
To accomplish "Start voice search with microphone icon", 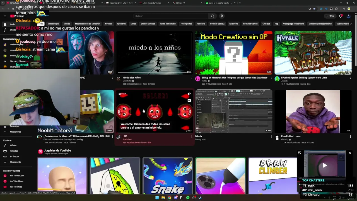I will (x=222, y=16).
